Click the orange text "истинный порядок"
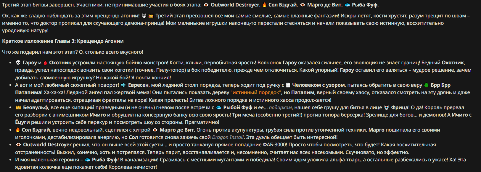This screenshot has height=172, width=481. 256,92
